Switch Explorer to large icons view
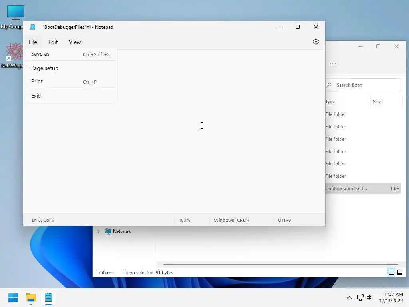Viewport: 409px width, 307px height. (399, 273)
